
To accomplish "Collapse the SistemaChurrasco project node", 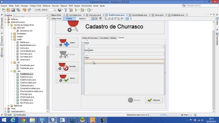I will (x=5, y=22).
